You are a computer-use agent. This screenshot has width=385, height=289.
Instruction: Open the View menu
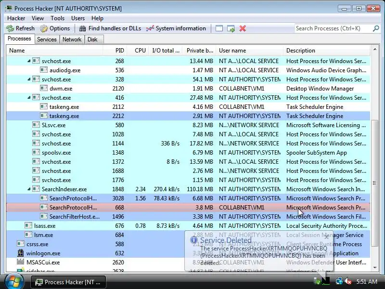38,18
